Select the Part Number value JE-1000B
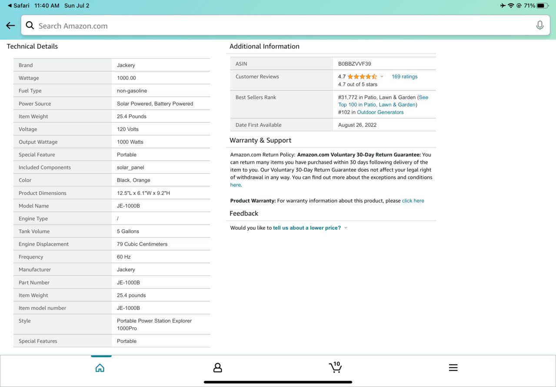The image size is (556, 387). click(x=128, y=283)
